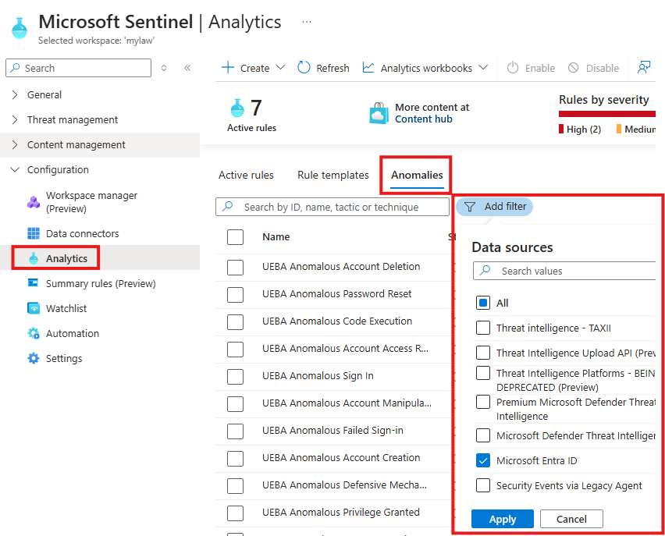The image size is (665, 536).
Task: Check Threat intelligence - TAXII
Action: coord(483,328)
